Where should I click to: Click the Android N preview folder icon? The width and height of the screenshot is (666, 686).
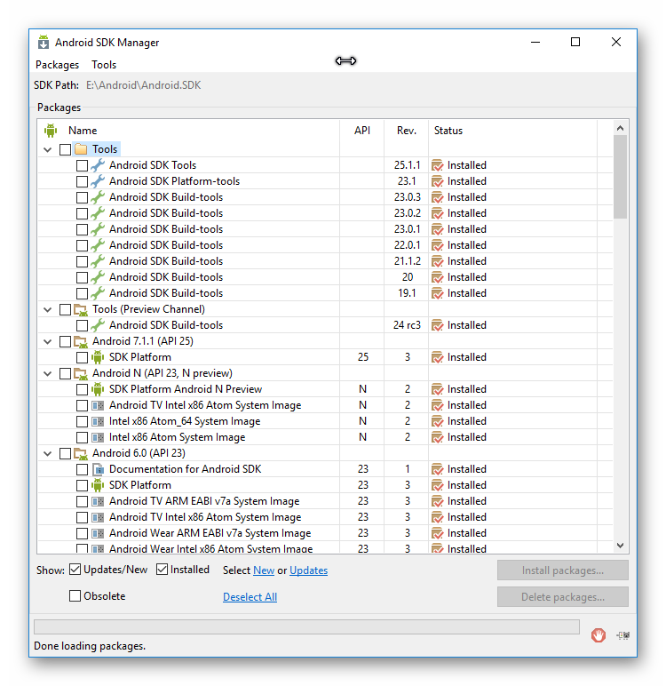coord(81,373)
